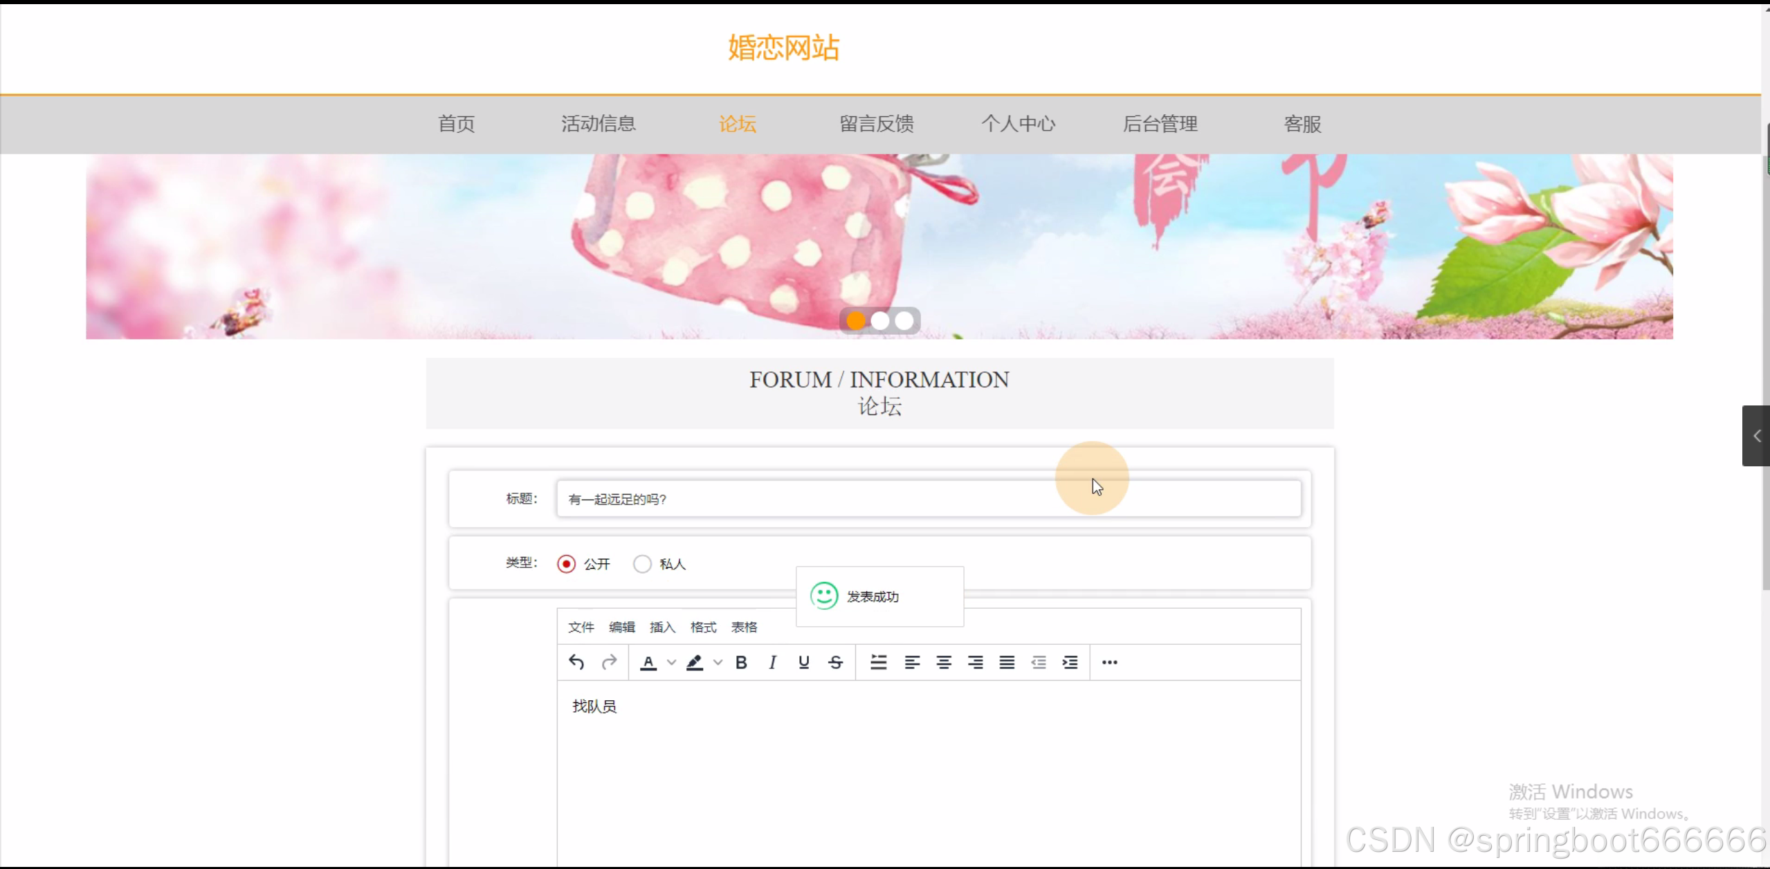Image resolution: width=1770 pixels, height=869 pixels.
Task: Expand the highlight color dropdown arrow
Action: (x=718, y=662)
